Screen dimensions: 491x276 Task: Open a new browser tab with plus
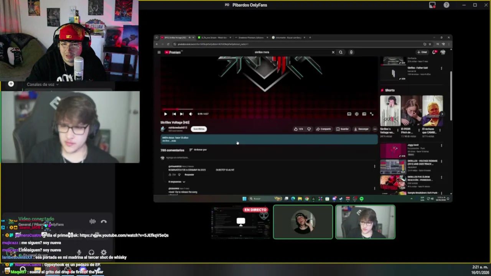point(310,38)
